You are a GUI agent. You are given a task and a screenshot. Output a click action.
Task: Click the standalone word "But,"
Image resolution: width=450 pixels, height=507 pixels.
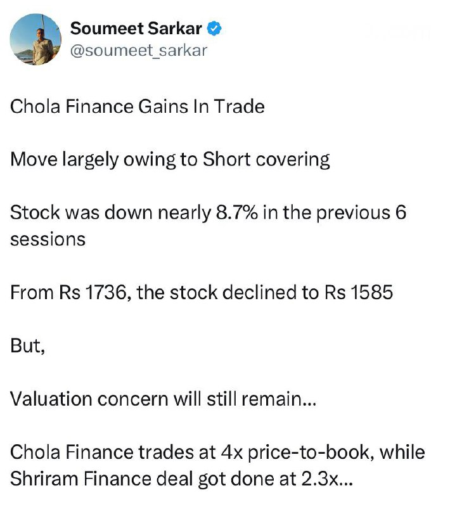[x=27, y=346]
